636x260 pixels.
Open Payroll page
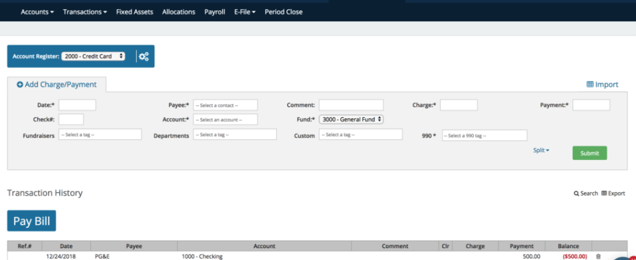click(x=215, y=12)
